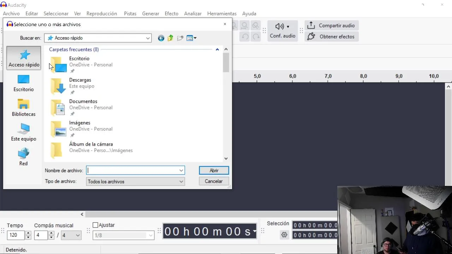Increase Compás musical numerator
Image resolution: width=452 pixels, height=254 pixels.
(51, 233)
